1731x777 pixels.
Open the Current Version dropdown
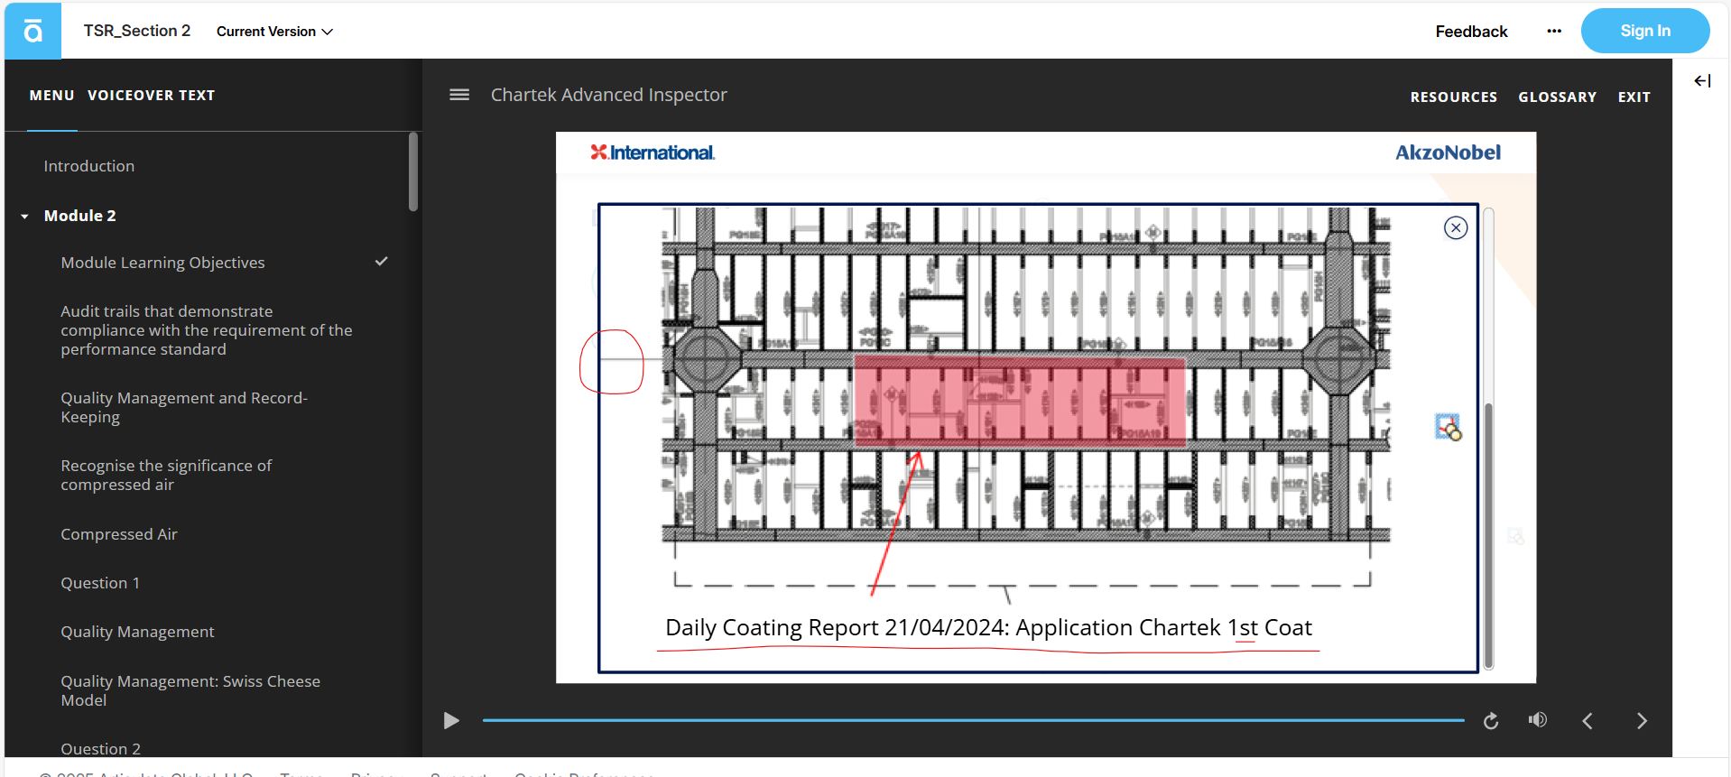click(x=274, y=32)
